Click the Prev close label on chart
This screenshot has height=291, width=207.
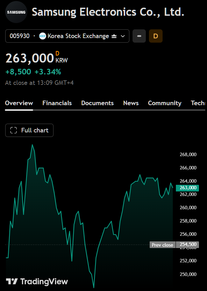click(x=162, y=245)
